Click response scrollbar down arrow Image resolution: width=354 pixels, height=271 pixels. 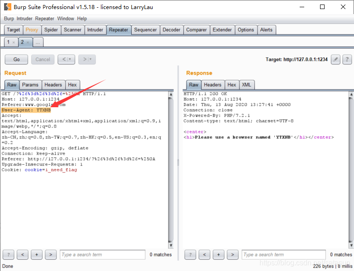coord(351,246)
